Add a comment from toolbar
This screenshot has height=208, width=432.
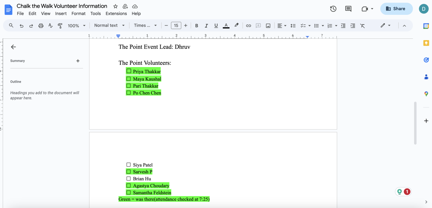tap(258, 26)
